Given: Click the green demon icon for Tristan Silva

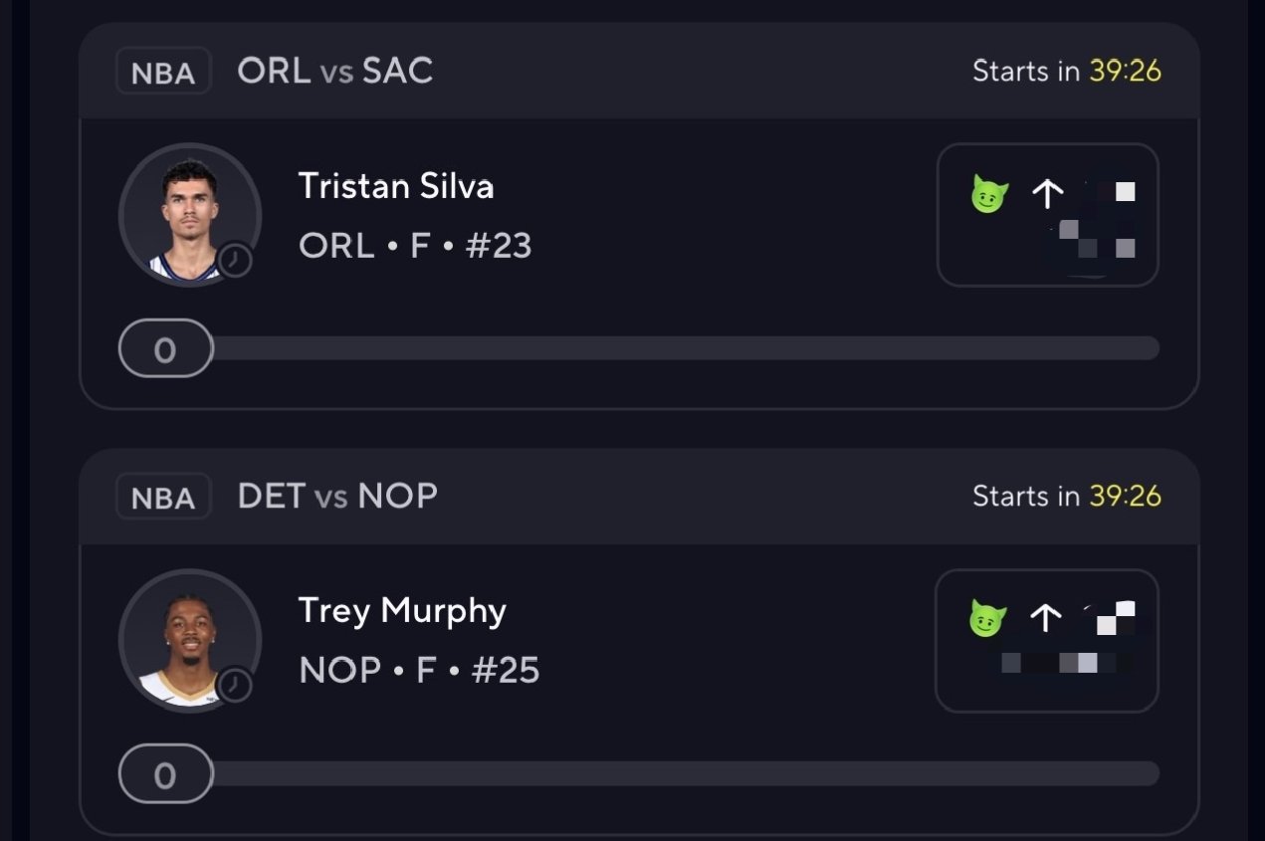Looking at the screenshot, I should (989, 194).
